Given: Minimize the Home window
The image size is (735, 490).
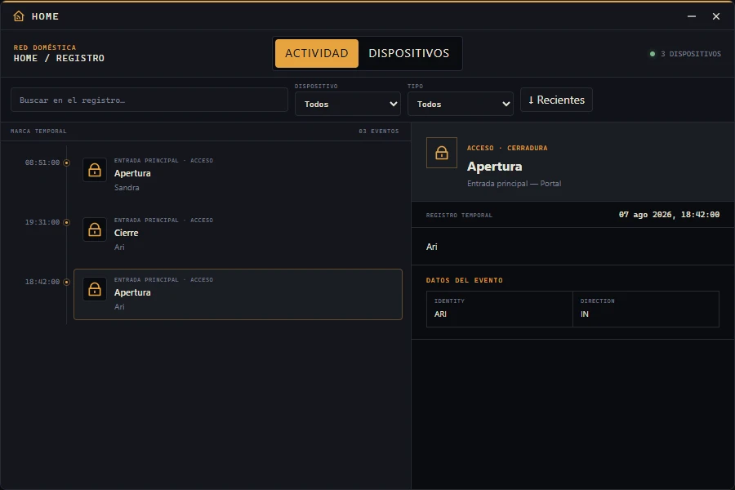Looking at the screenshot, I should [x=692, y=16].
